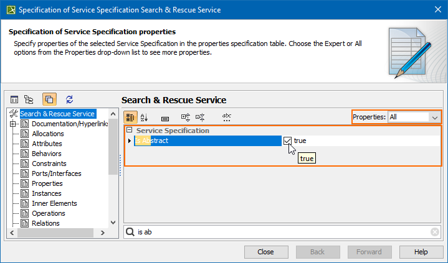Collapse the Service Specification group
This screenshot has height=263, width=448.
[129, 131]
